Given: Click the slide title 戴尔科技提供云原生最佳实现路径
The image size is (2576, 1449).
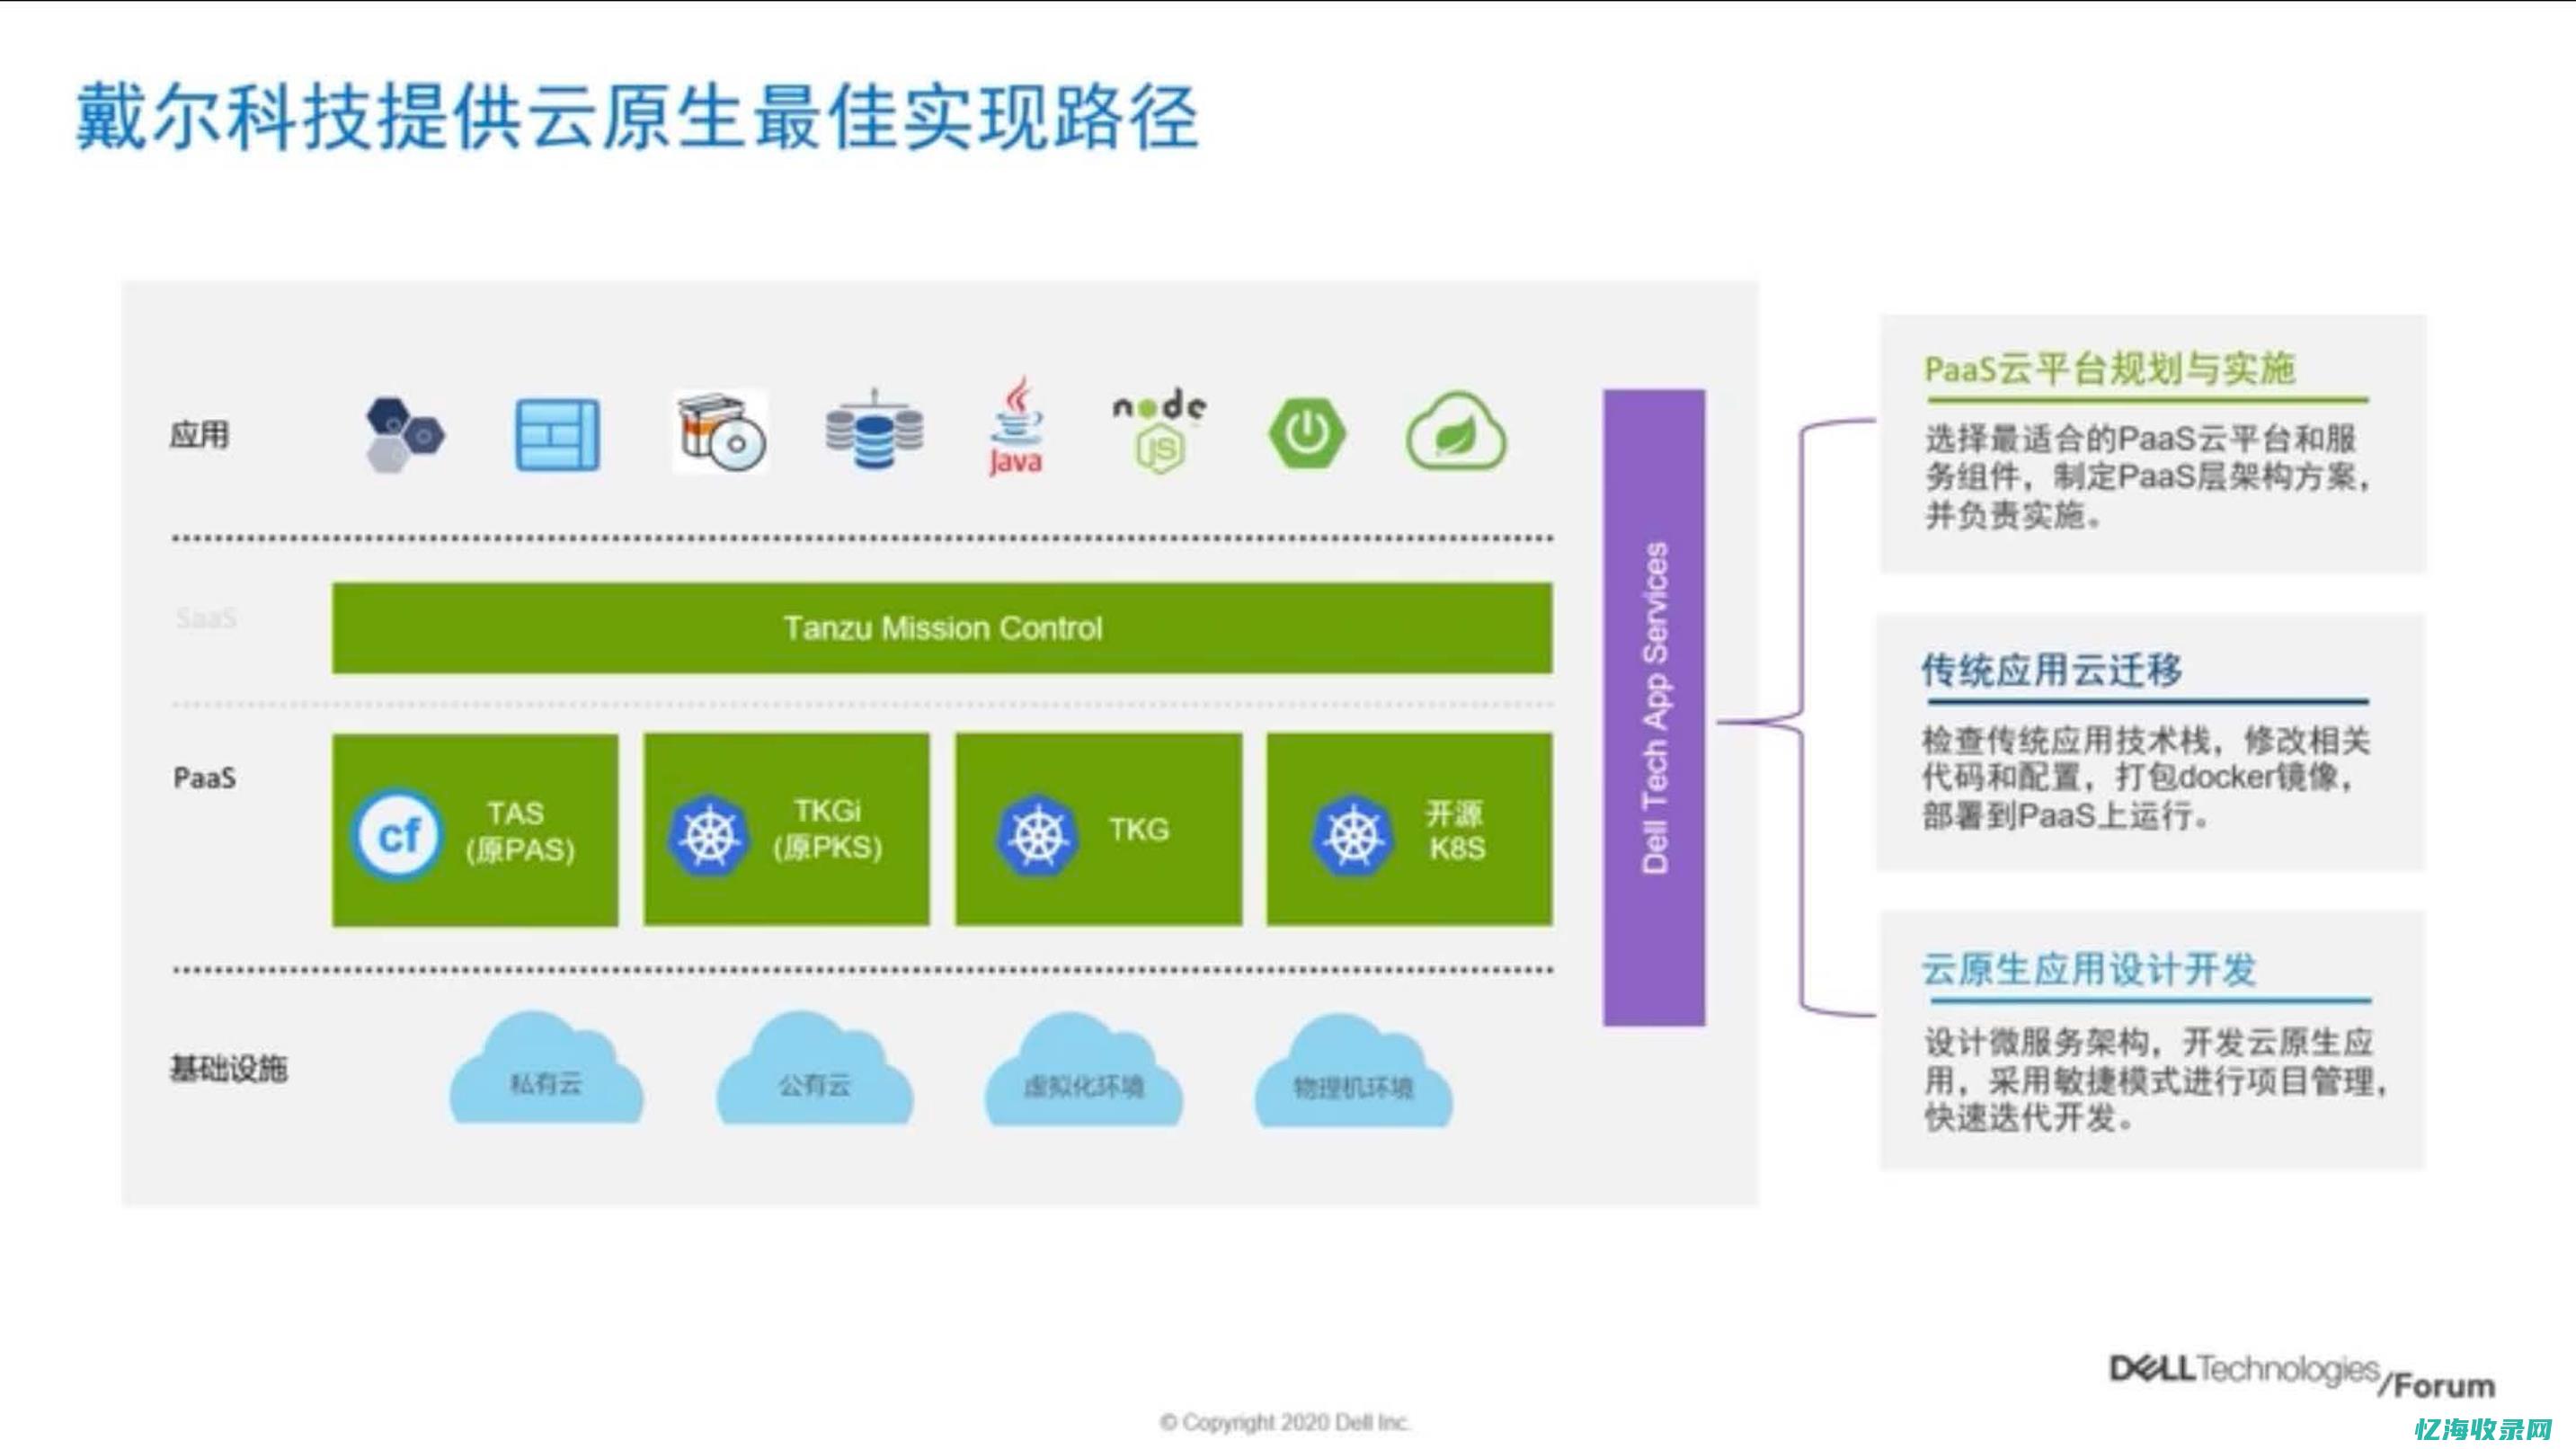Looking at the screenshot, I should [x=637, y=118].
